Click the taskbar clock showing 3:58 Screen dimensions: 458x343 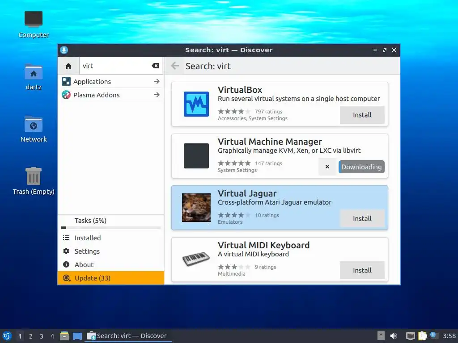click(x=449, y=336)
